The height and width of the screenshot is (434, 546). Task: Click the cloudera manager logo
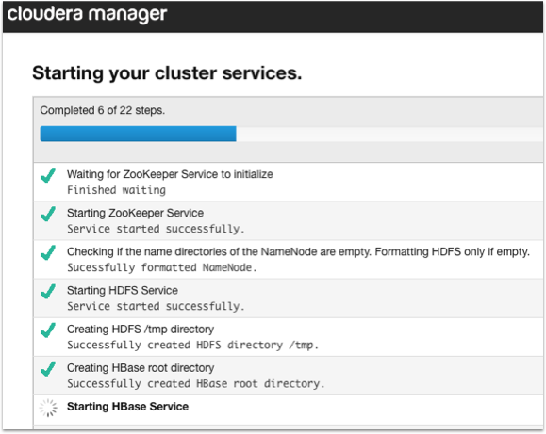pyautogui.click(x=87, y=14)
